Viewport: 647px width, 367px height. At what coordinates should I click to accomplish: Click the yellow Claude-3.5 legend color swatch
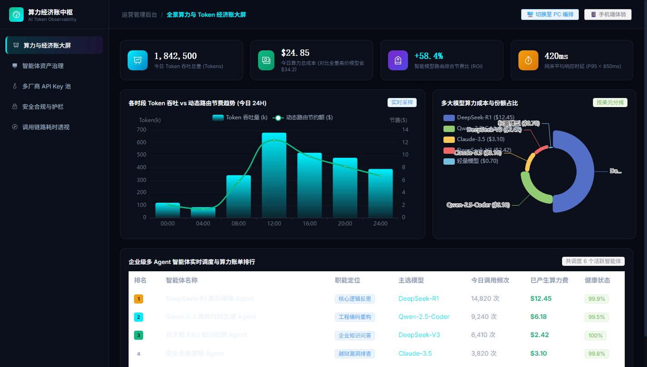449,139
